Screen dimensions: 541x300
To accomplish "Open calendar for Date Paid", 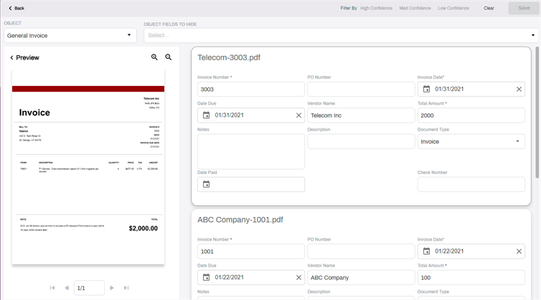I will click(x=206, y=184).
